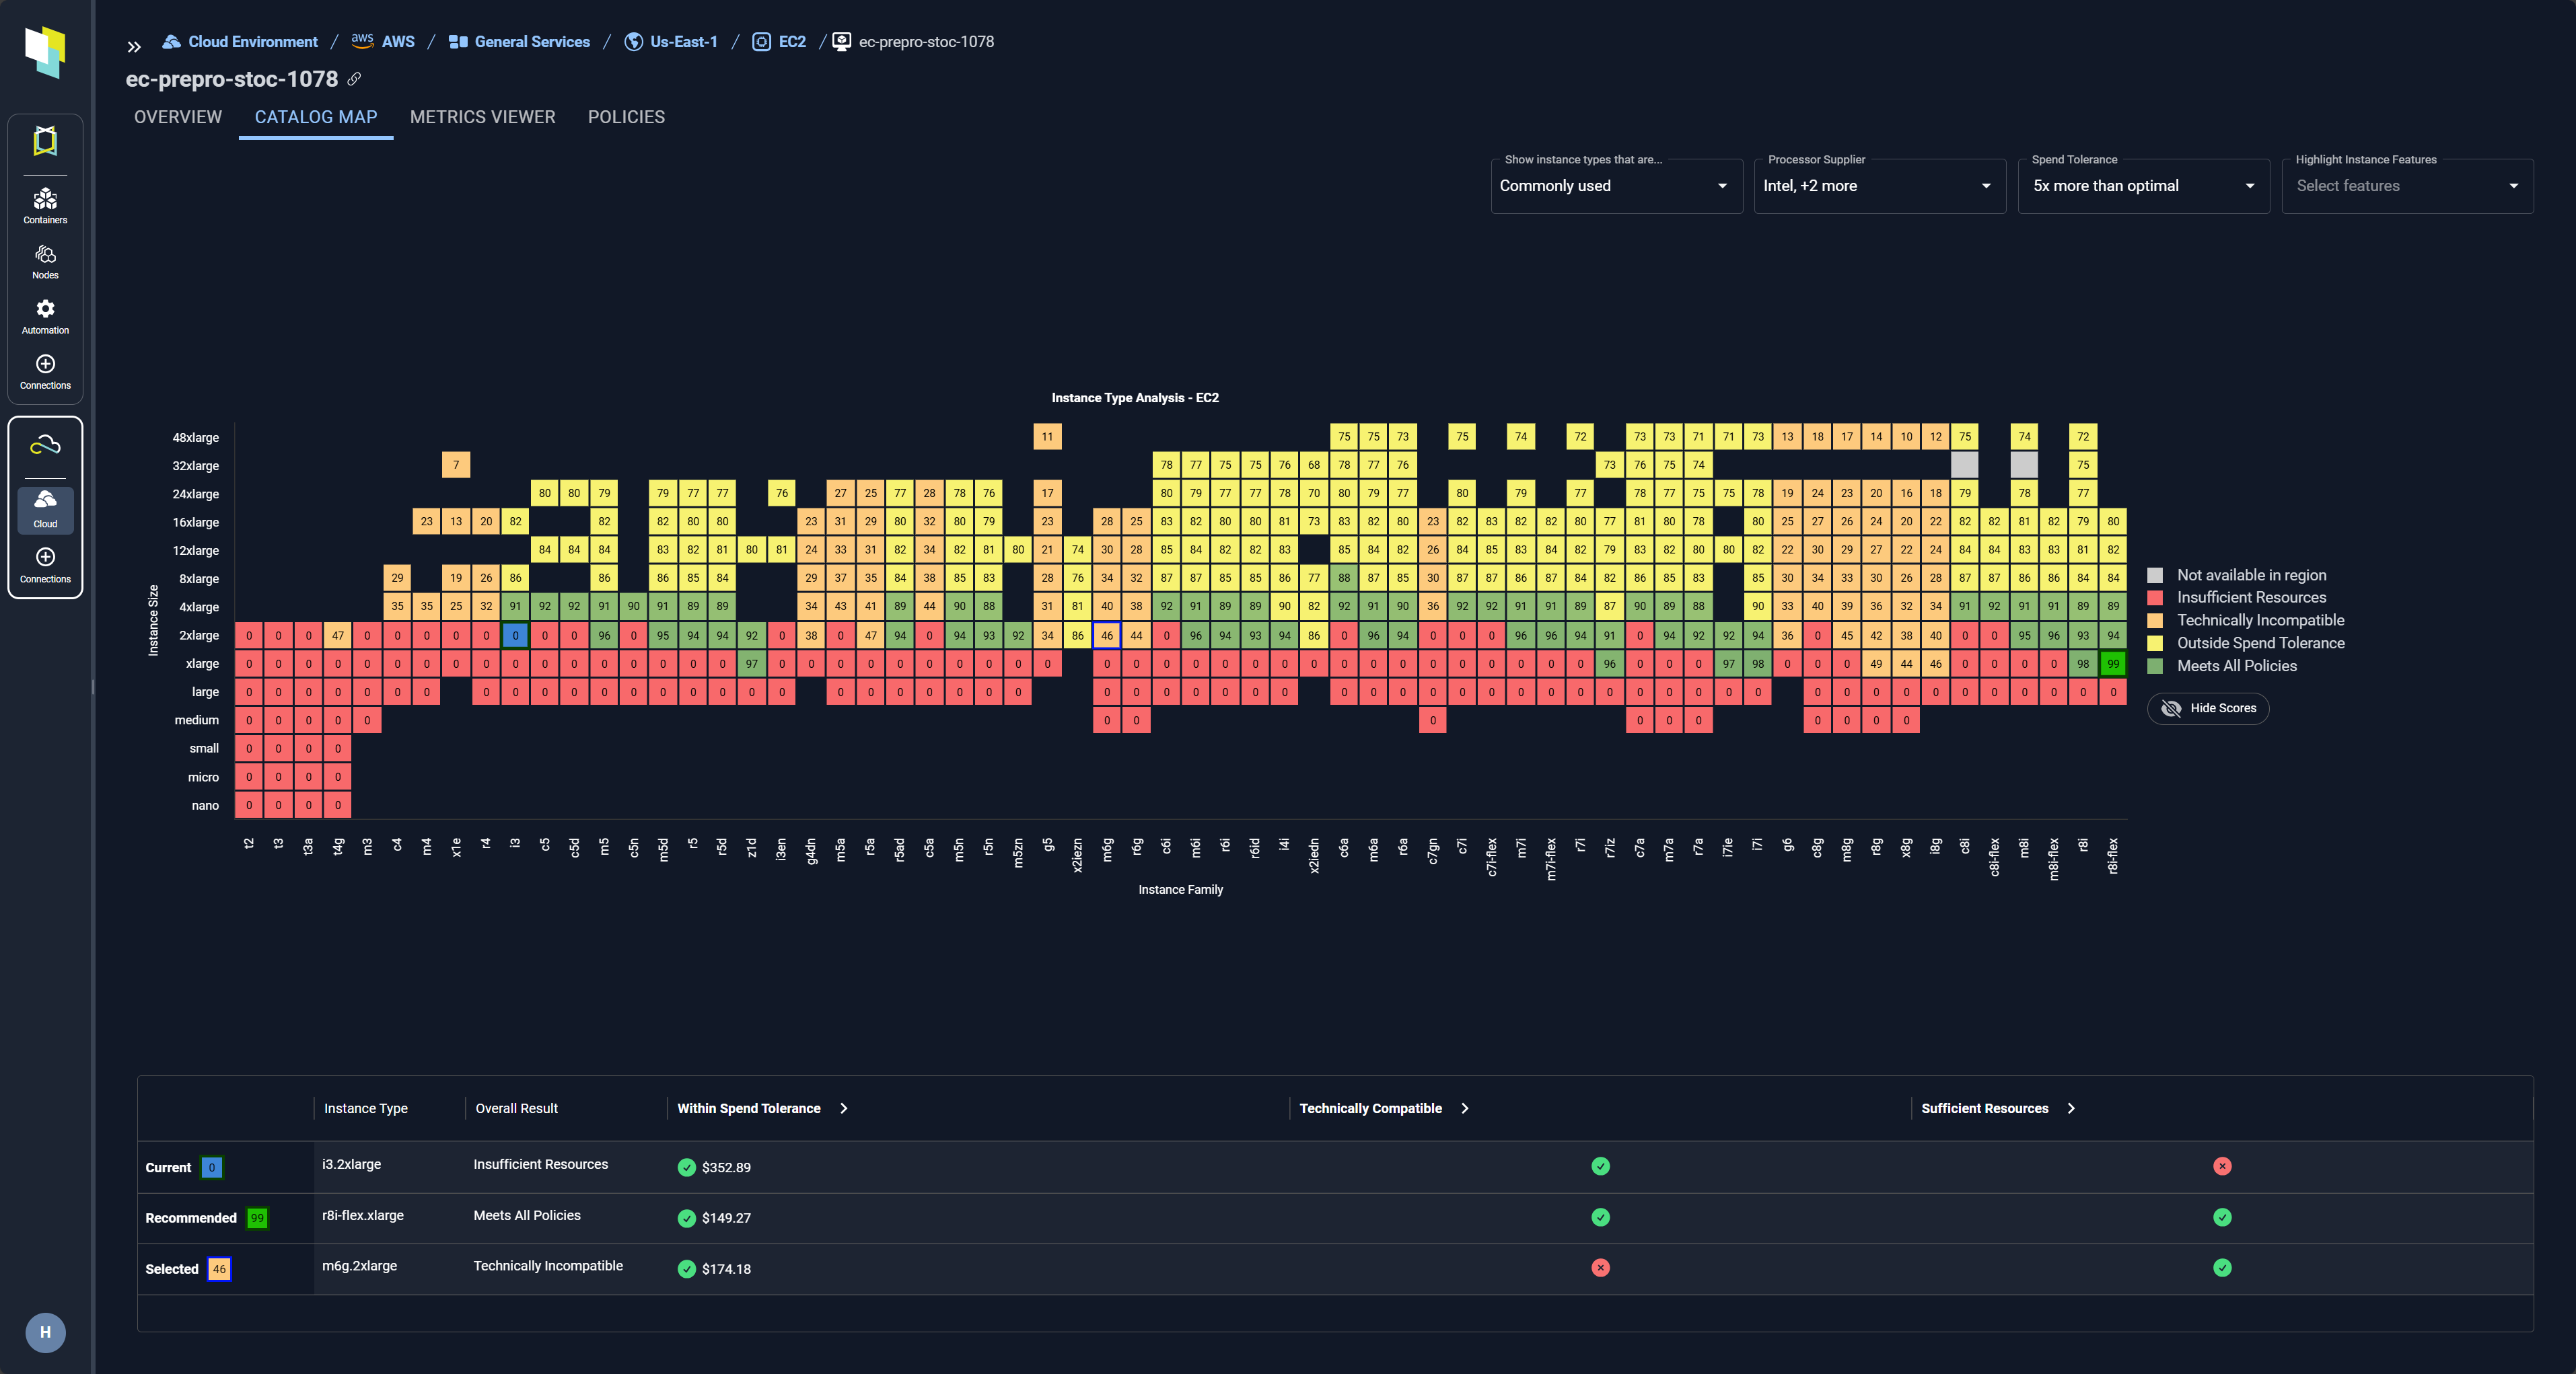Open the Spend Tolerance dropdown
Image resolution: width=2576 pixels, height=1374 pixels.
[x=2143, y=186]
